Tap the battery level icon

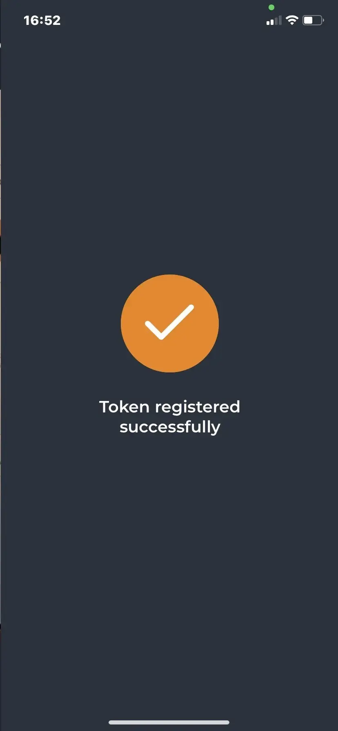click(313, 20)
